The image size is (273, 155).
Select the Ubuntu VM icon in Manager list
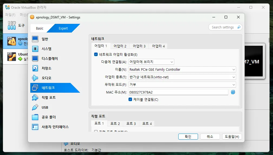click(x=11, y=56)
